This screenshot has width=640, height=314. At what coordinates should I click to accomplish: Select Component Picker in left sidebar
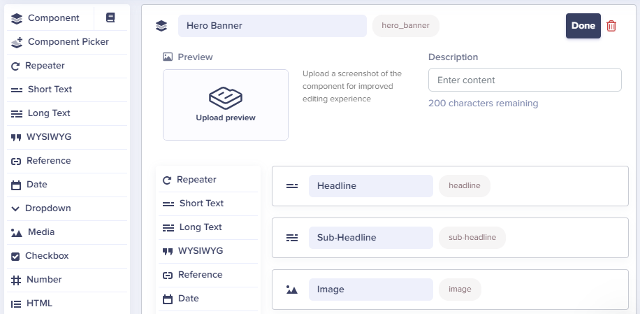67,42
